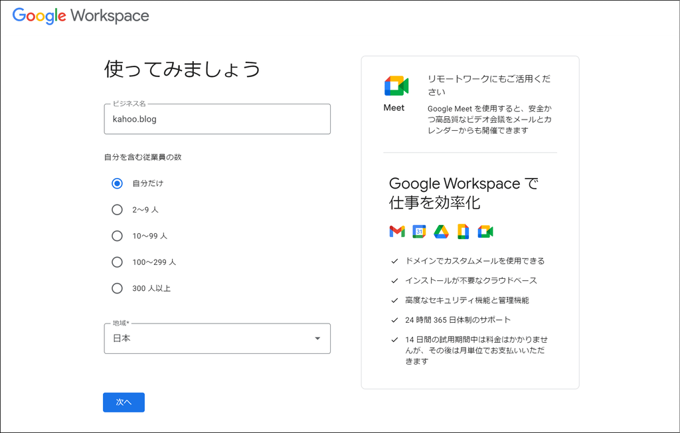
Task: Click the text インストールが不要なクラウドベース
Action: point(471,281)
